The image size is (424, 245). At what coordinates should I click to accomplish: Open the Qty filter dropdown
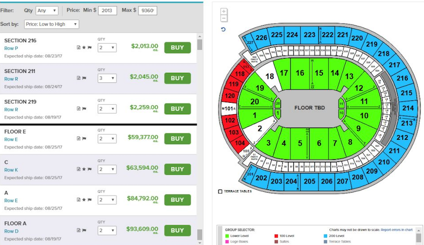pos(47,10)
